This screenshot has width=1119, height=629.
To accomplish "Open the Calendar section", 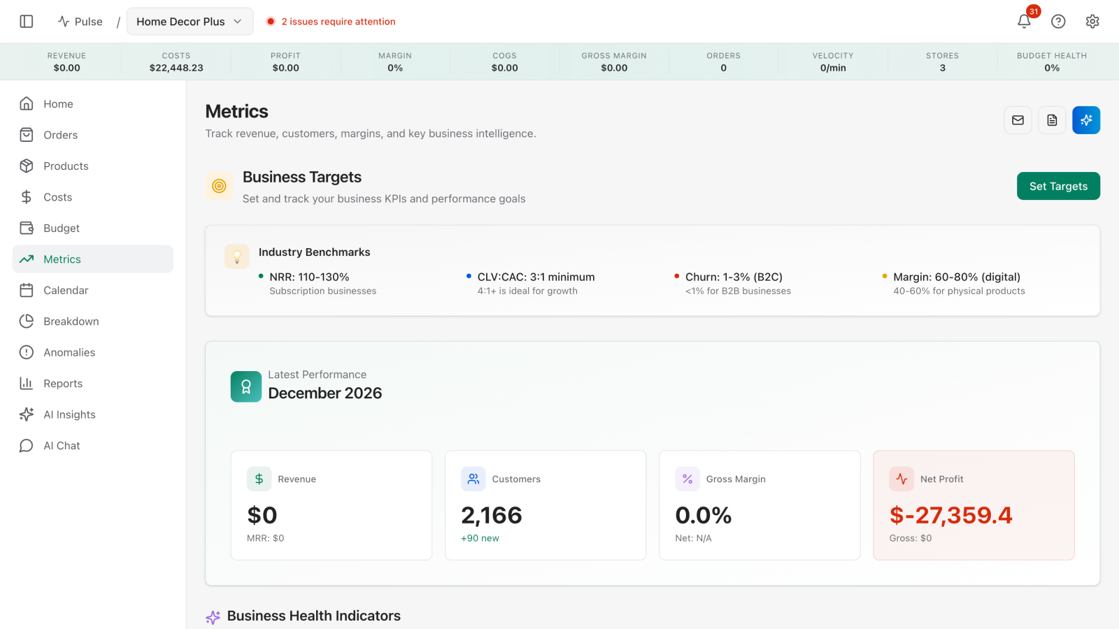I will [x=66, y=290].
